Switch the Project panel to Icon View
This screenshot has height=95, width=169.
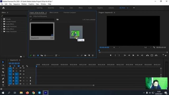[x=38, y=55]
